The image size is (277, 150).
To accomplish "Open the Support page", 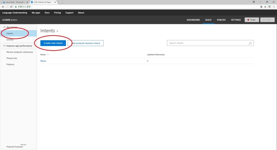I will pos(70,13).
